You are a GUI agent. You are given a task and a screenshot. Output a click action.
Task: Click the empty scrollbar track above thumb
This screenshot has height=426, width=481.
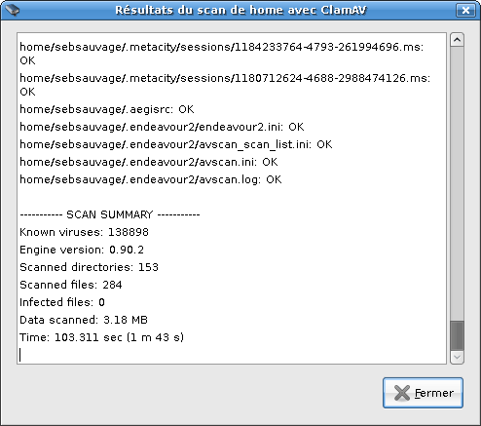[457, 183]
